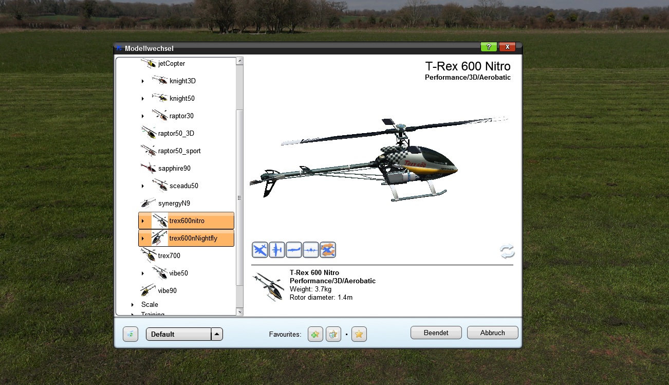The width and height of the screenshot is (669, 385).
Task: Click the trex700 helicopter icon
Action: point(149,255)
